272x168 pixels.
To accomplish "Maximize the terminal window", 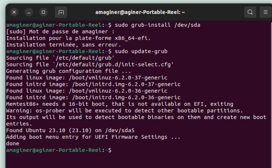I will pos(44,12).
